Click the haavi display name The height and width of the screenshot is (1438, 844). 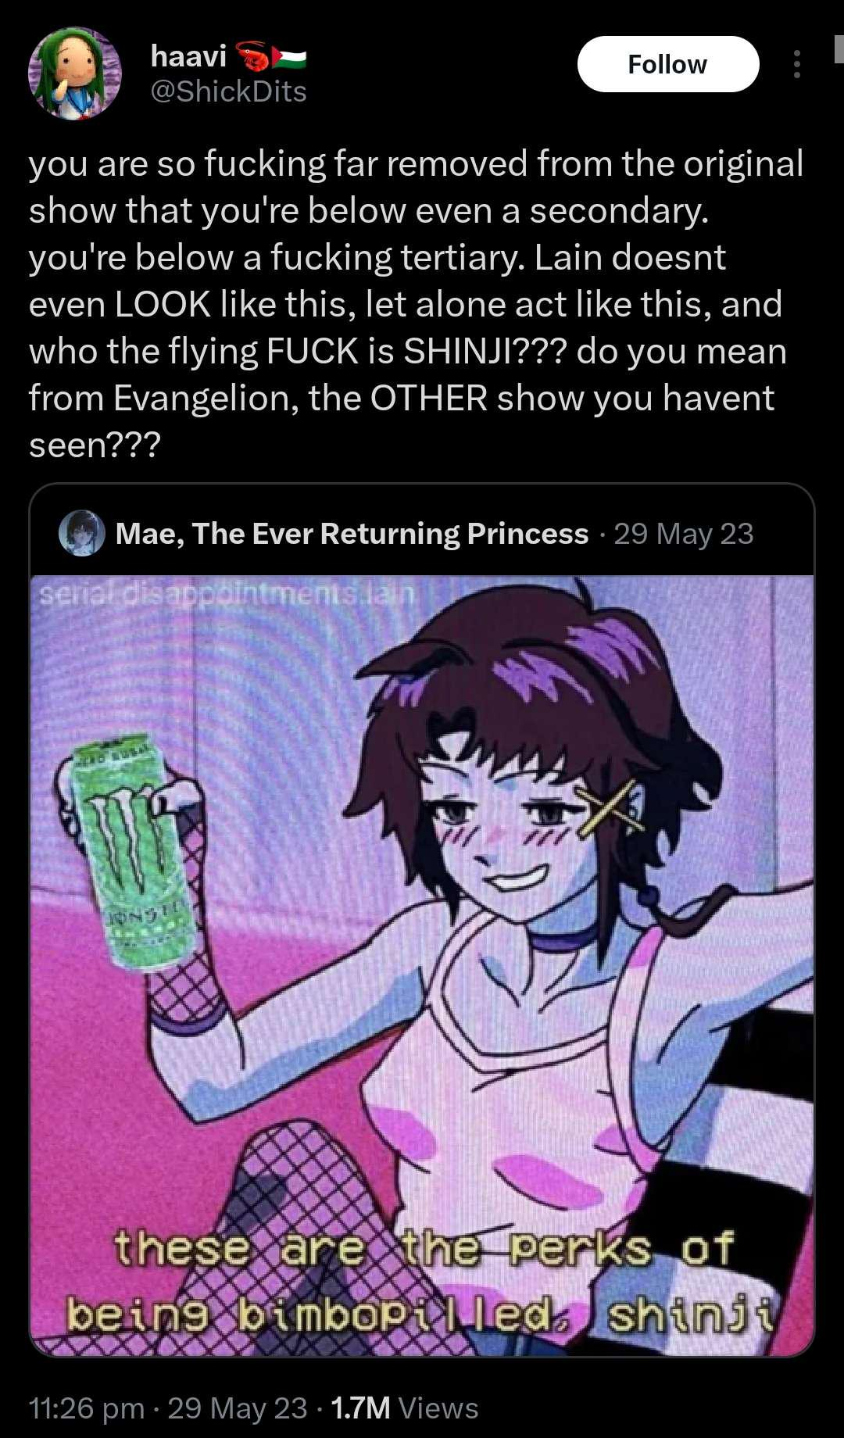coord(188,55)
